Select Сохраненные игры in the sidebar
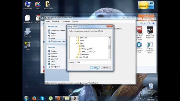The image size is (180, 101). coord(57,41)
